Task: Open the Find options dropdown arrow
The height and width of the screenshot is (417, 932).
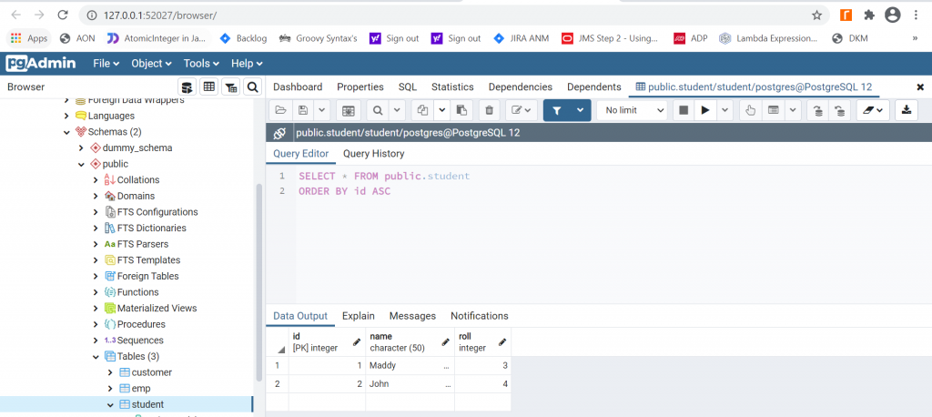Action: pyautogui.click(x=397, y=110)
